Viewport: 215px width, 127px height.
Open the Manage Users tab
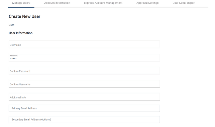click(x=21, y=3)
